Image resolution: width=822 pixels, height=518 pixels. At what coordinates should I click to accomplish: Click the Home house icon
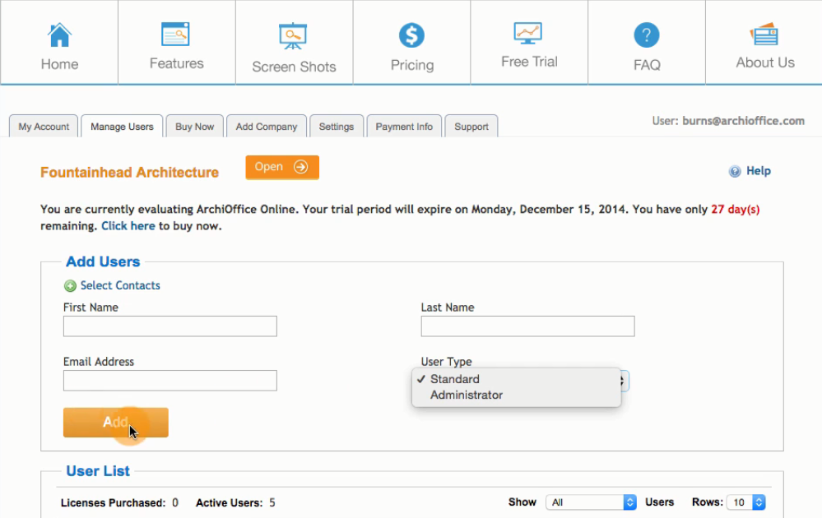(x=59, y=35)
